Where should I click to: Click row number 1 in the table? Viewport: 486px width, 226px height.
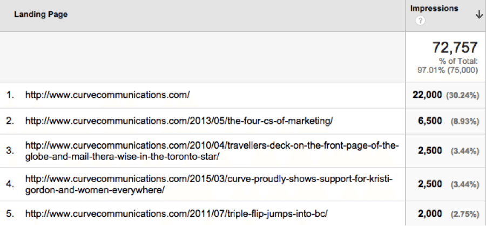[x=10, y=95]
